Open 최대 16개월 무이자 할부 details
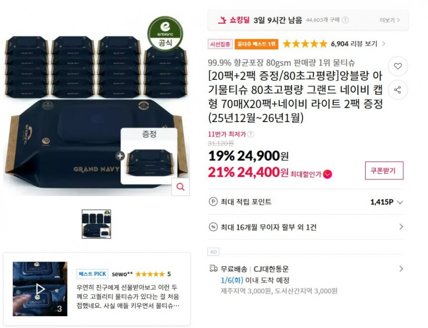The width and height of the screenshot is (428, 328). point(305,227)
